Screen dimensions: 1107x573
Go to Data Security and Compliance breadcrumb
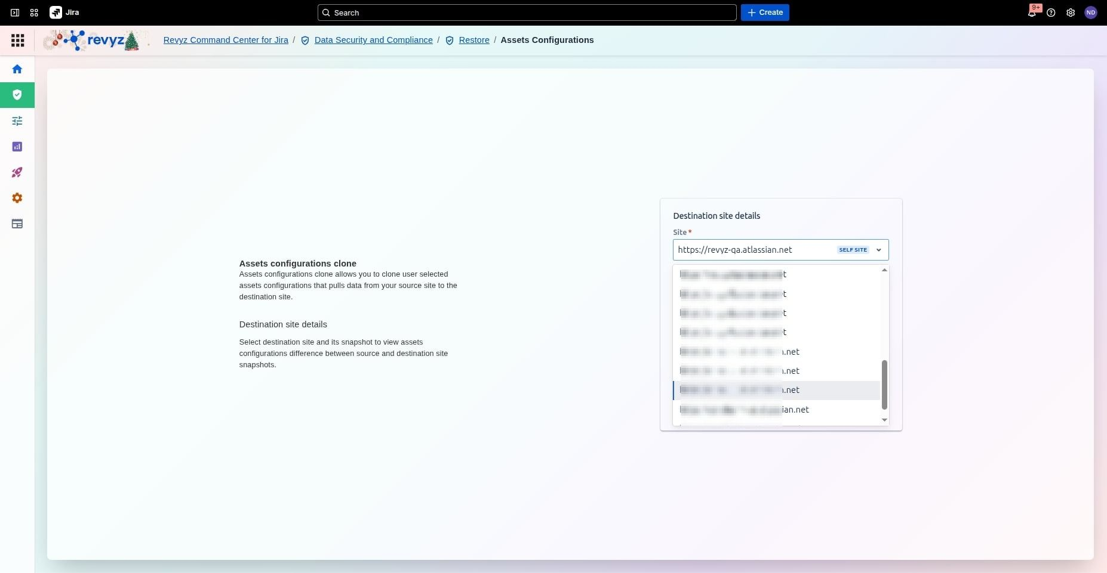click(x=373, y=40)
